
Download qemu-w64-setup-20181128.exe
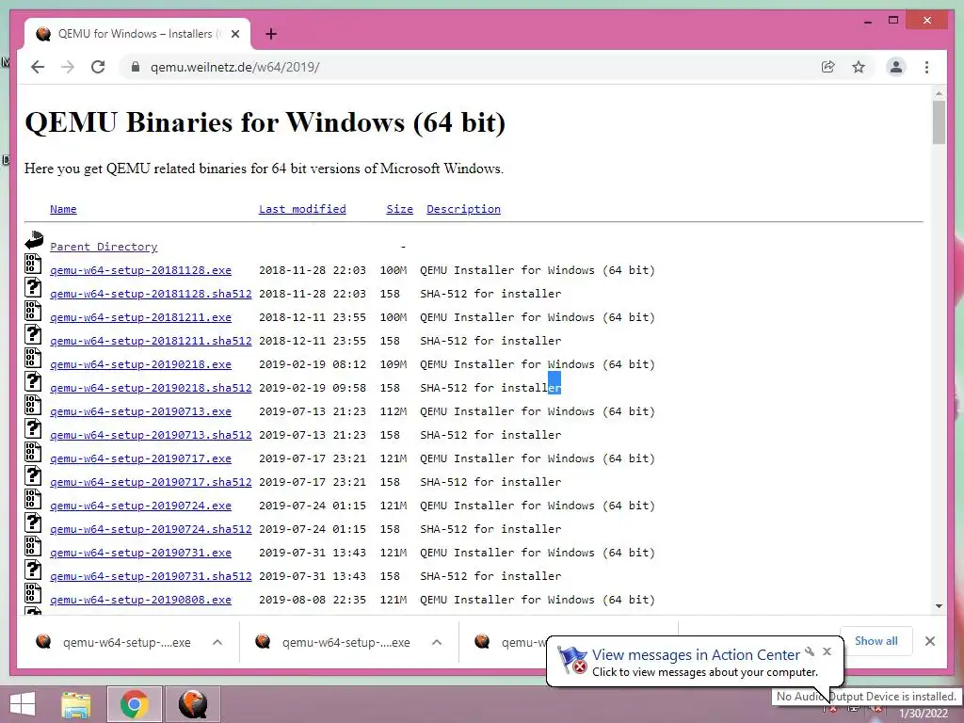141,270
